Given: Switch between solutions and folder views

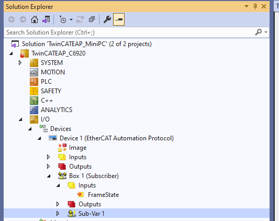Looking at the screenshot, I should (x=46, y=19).
